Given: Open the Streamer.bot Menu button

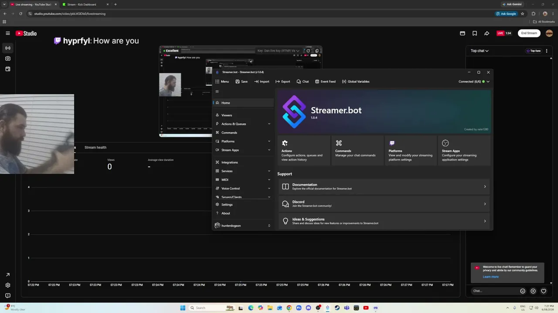Looking at the screenshot, I should coord(222,81).
